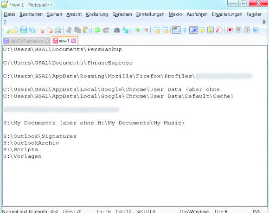Minimize the Notepad++ window
Viewport: 269px width, 213px height.
coord(233,3)
